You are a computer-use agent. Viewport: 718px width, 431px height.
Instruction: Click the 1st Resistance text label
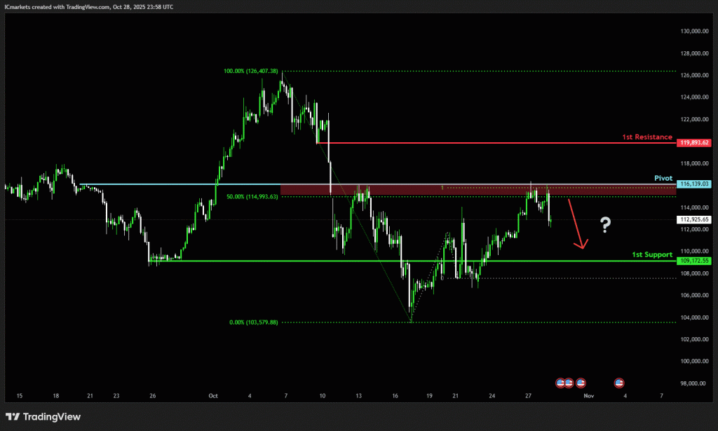[x=646, y=137]
